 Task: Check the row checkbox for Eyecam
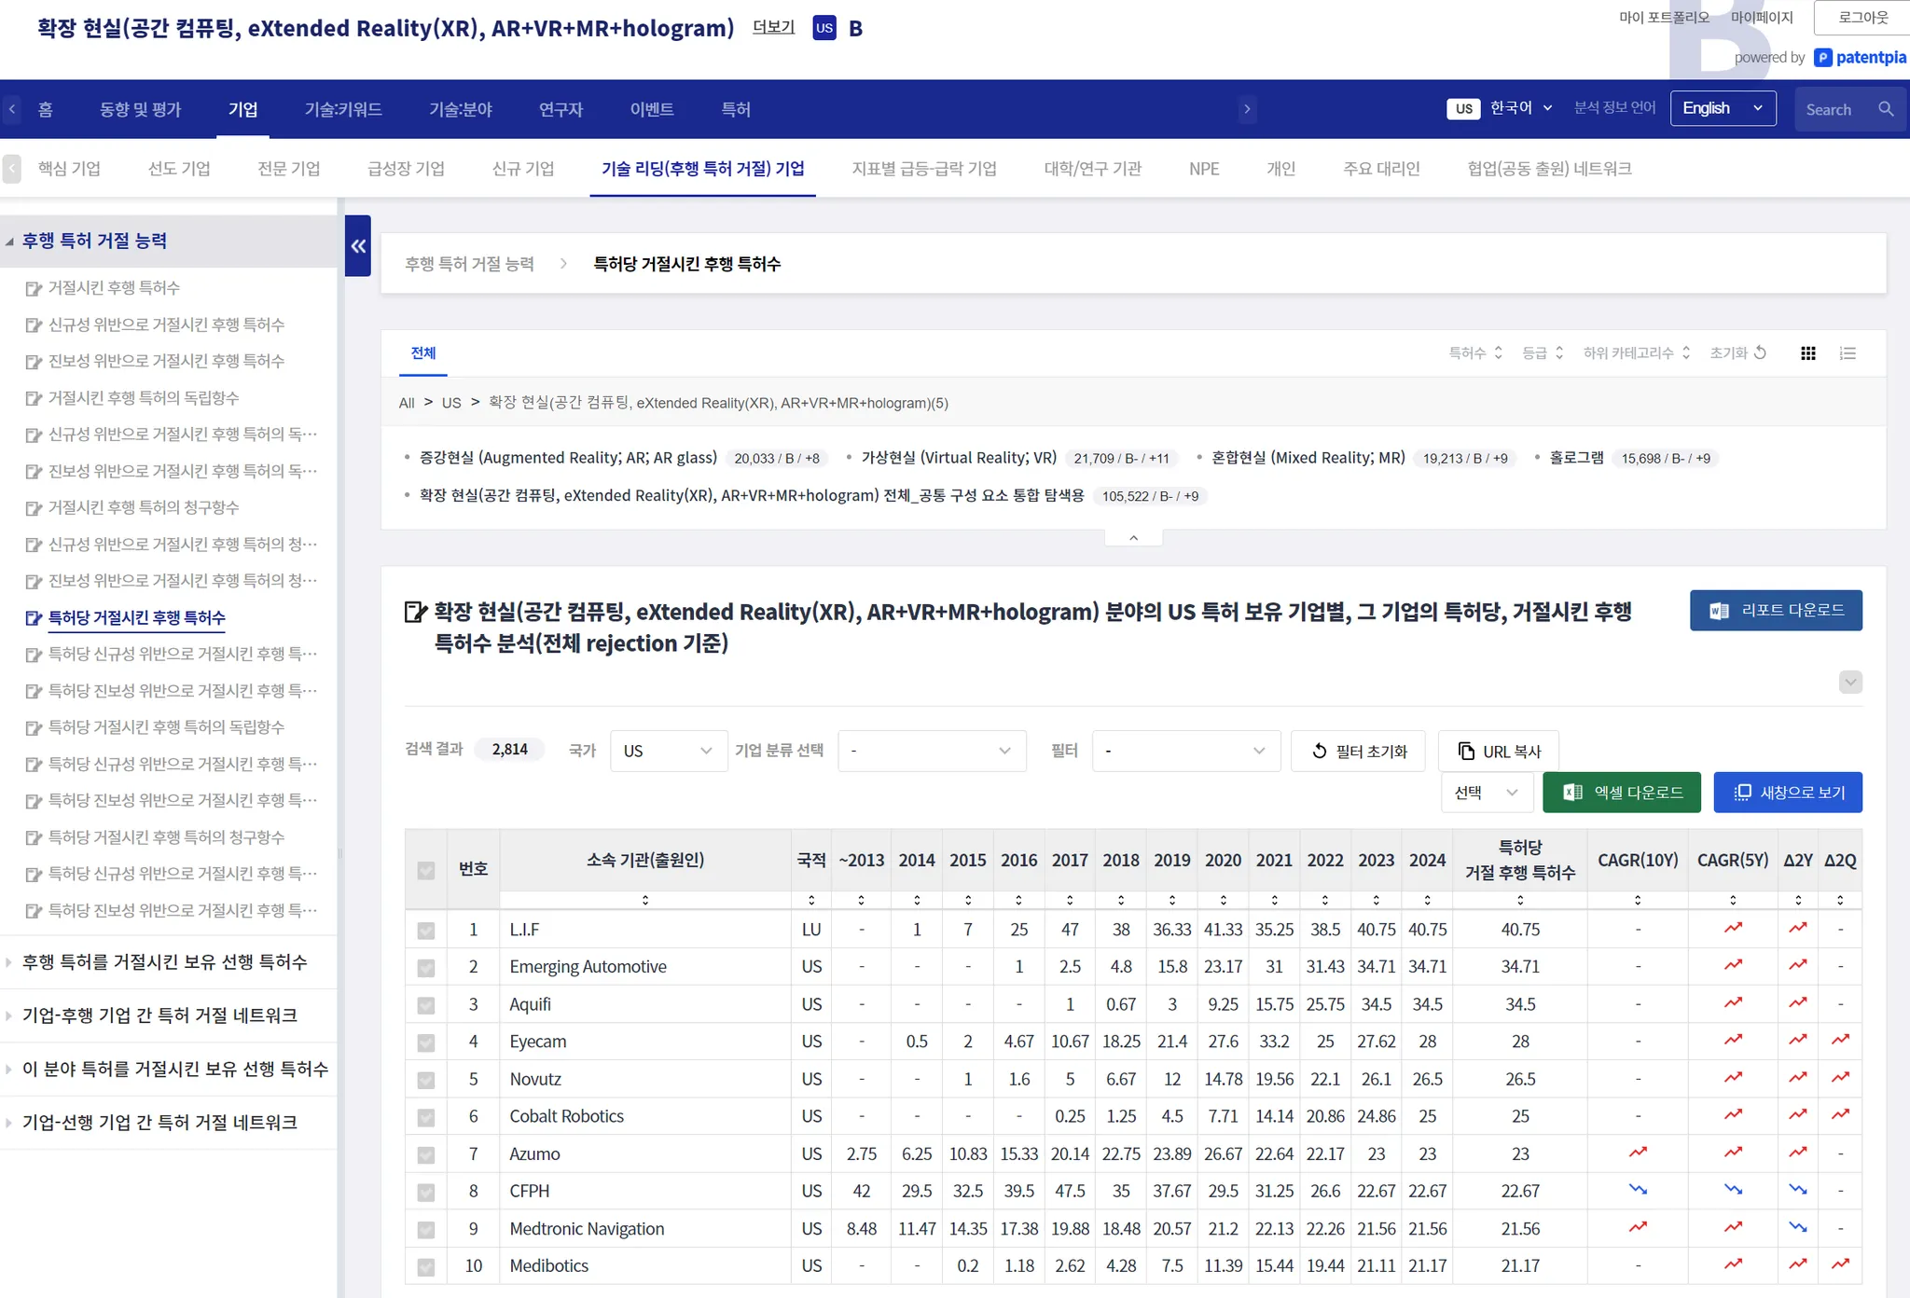[x=426, y=1043]
